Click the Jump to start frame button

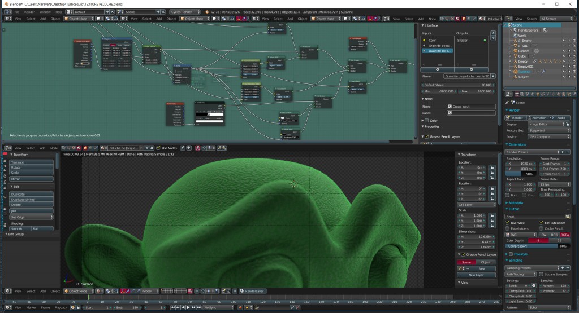[x=172, y=307]
